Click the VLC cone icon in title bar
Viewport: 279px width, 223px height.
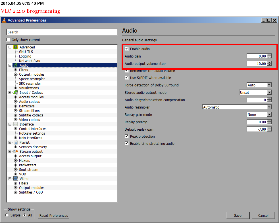tap(4, 20)
